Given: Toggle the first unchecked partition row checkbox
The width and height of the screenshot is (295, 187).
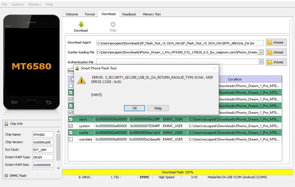Looking at the screenshot, I should pyautogui.click(x=71, y=86).
